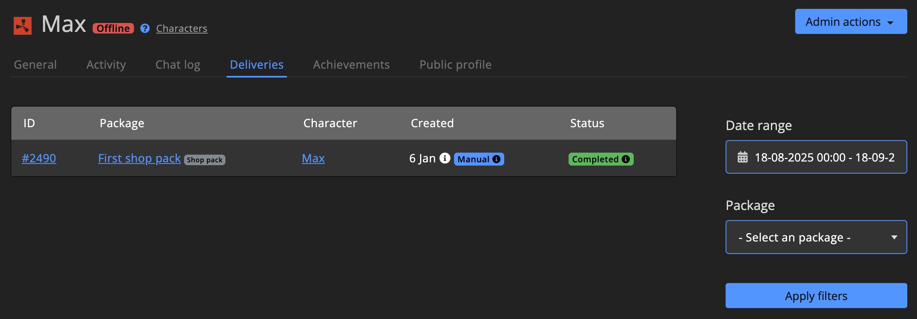Open delivery #2490 link
Image resolution: width=917 pixels, height=319 pixels.
(39, 158)
